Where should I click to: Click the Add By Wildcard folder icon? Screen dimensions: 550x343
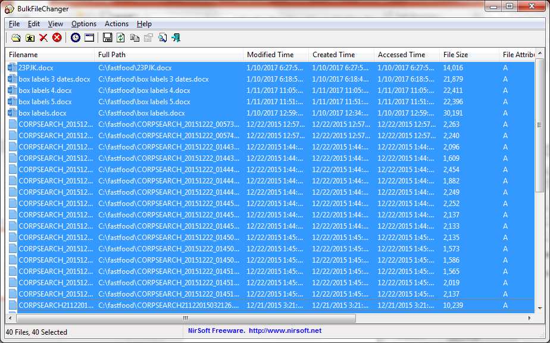(30, 38)
